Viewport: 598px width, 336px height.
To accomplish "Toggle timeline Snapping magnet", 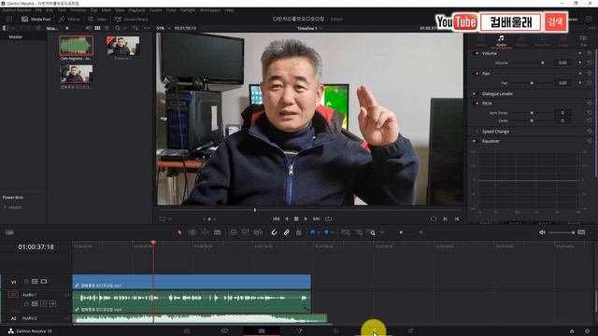I will click(274, 232).
